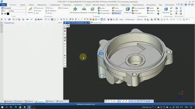Click the print icon in the toolbar
Screen dimensions: 195x109
[x=23, y=19]
